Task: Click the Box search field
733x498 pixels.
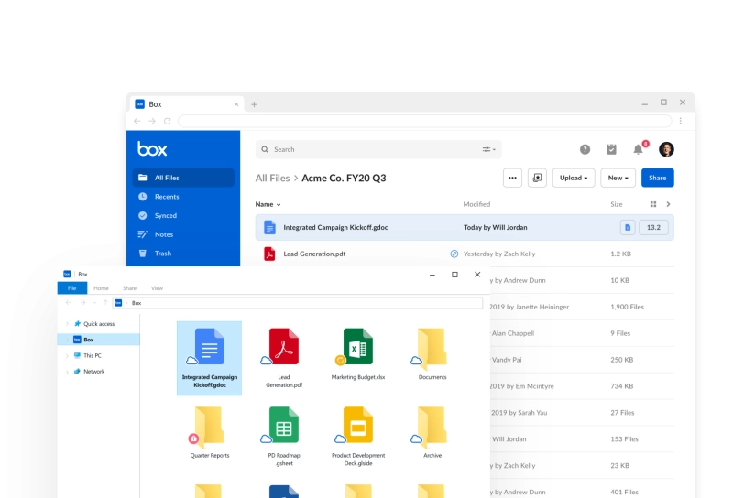Action: click(378, 149)
